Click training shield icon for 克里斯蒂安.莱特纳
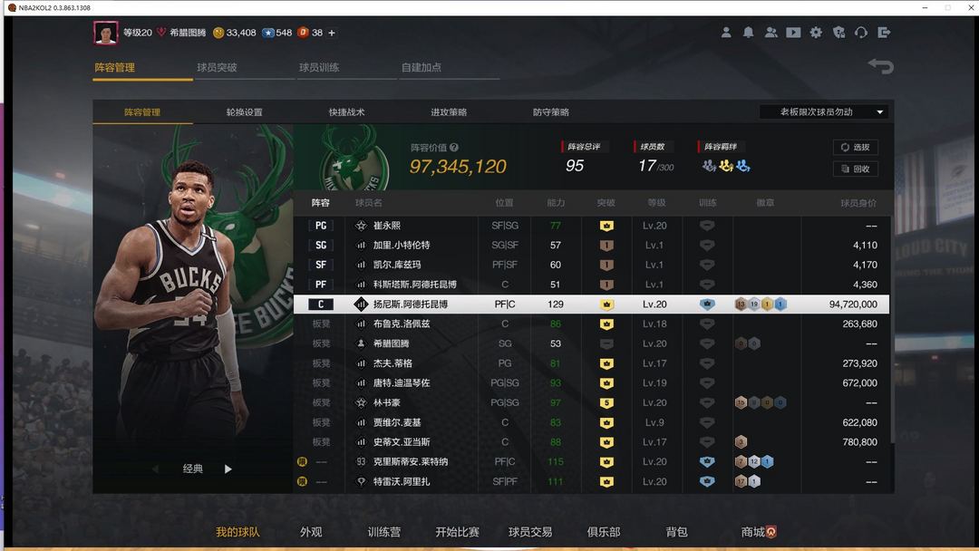The width and height of the screenshot is (979, 551). [707, 462]
